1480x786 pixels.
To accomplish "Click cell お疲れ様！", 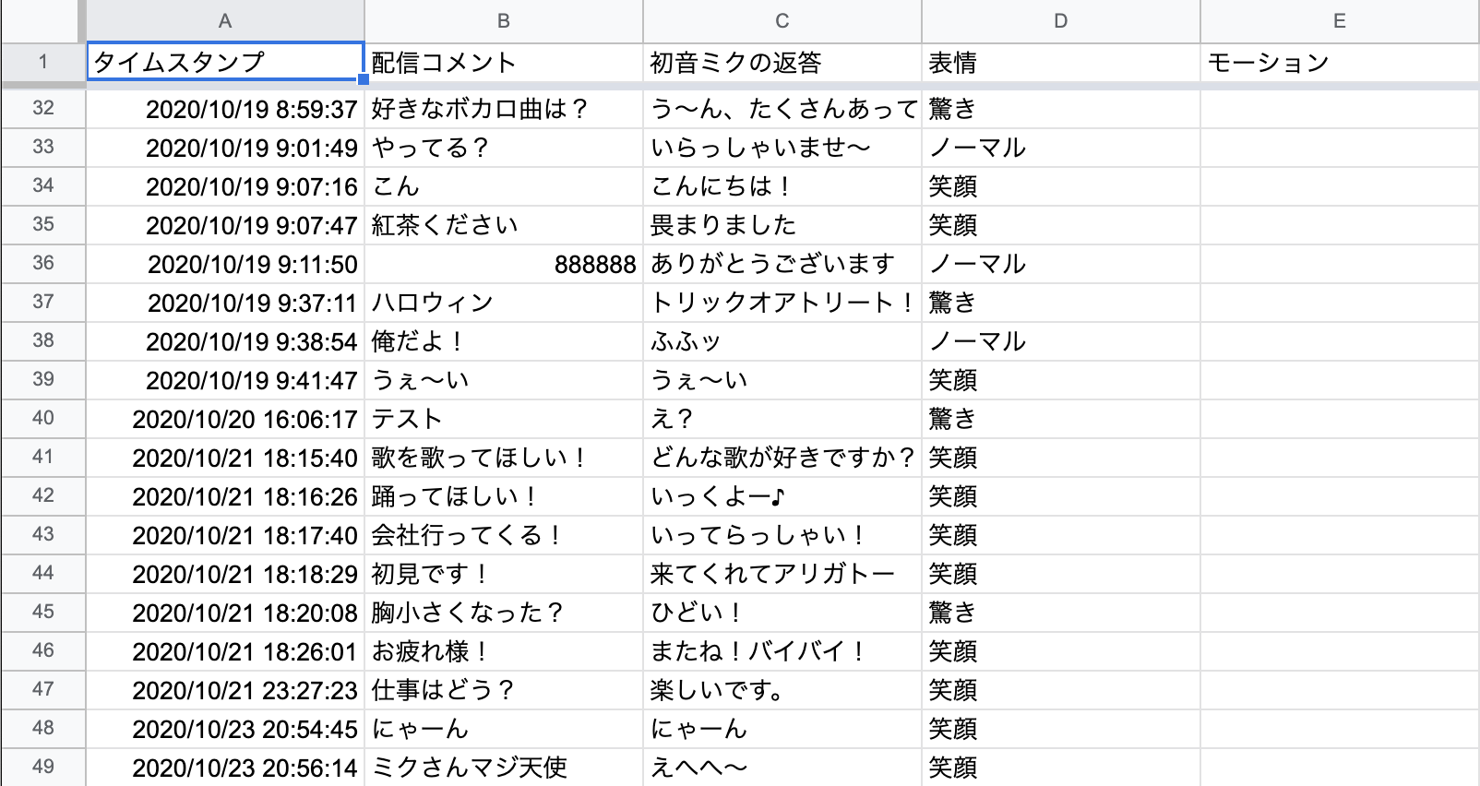I will click(x=504, y=651).
